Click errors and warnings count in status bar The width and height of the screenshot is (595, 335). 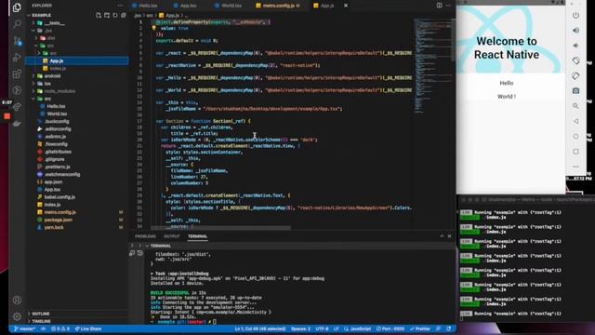pos(60,328)
